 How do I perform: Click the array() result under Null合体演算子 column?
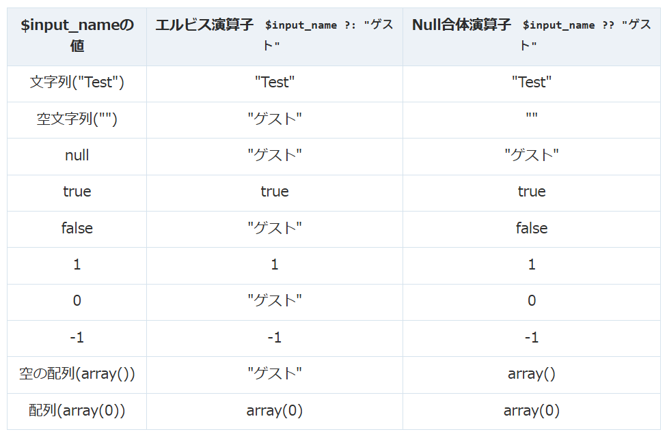[532, 374]
